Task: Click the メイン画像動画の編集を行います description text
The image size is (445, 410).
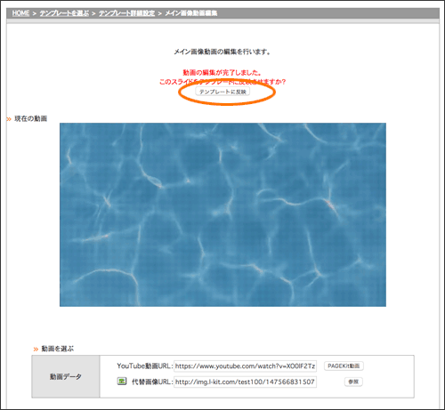Action: tap(222, 52)
